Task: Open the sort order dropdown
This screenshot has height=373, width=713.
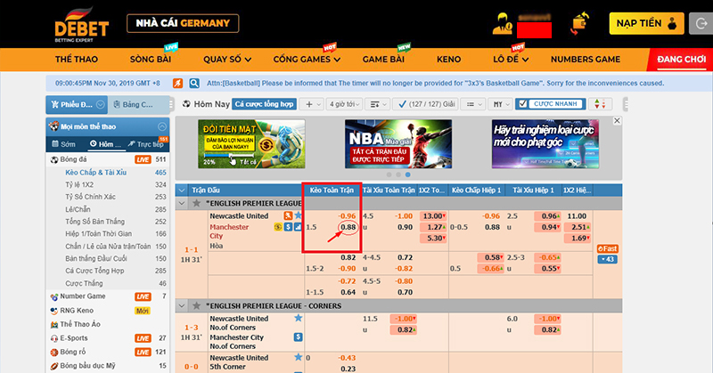Action: tap(377, 104)
